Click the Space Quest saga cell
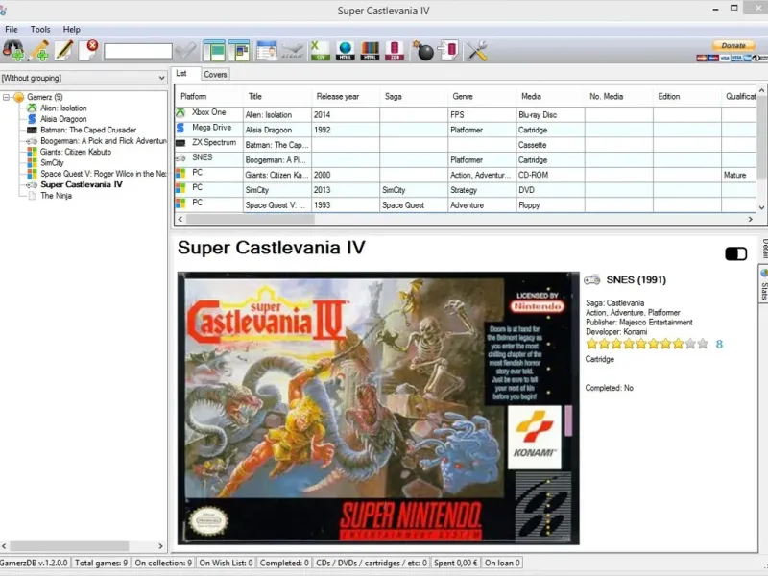This screenshot has width=768, height=576. coord(414,205)
